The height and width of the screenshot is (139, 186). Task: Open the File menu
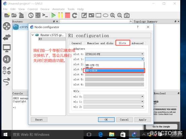5,9
